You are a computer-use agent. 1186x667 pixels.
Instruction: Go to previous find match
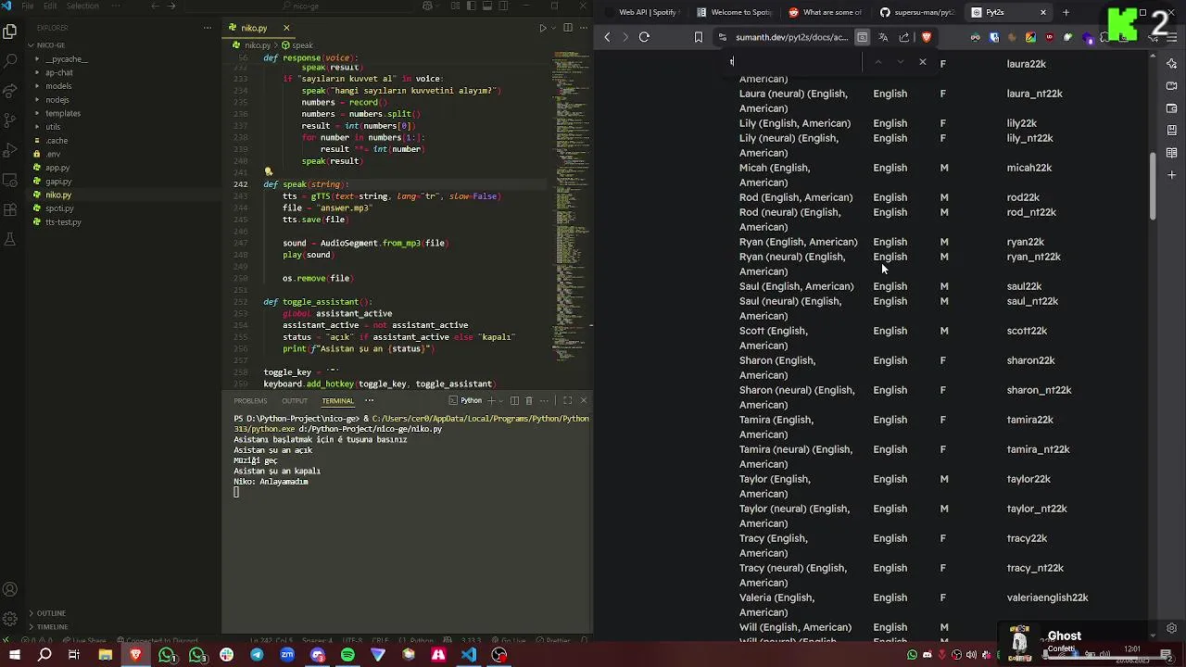(x=877, y=62)
